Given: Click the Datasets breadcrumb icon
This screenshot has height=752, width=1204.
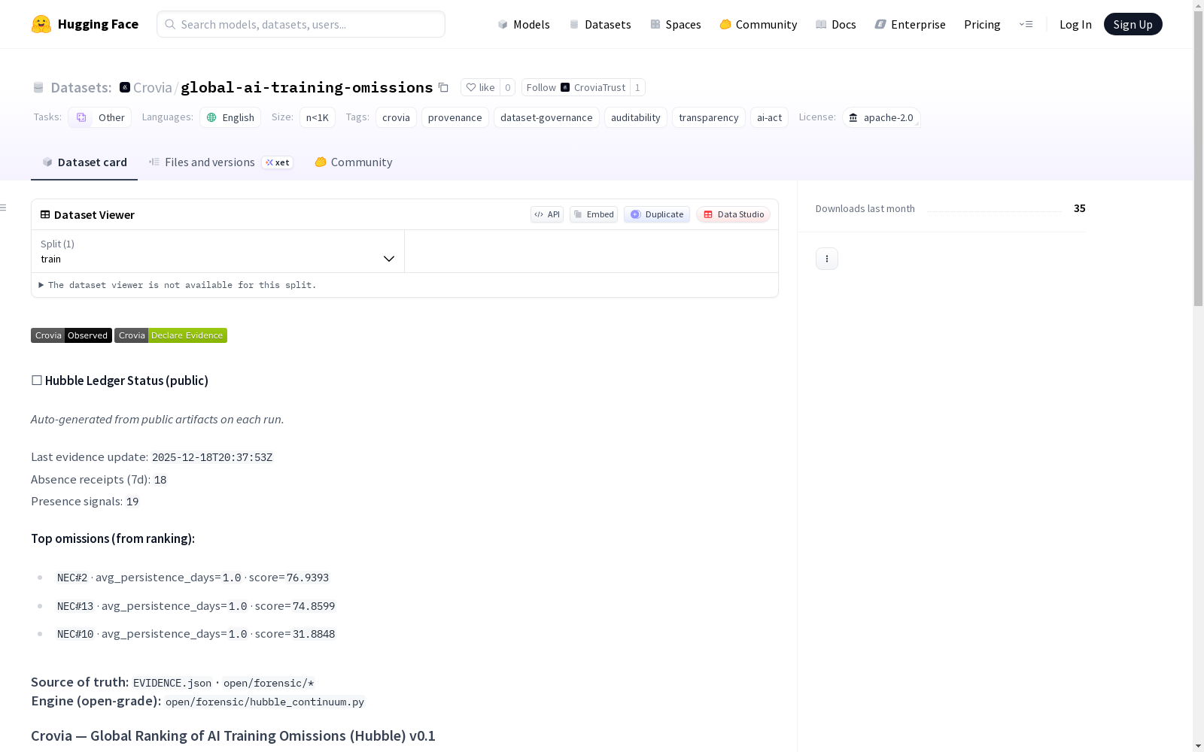Looking at the screenshot, I should tap(38, 88).
